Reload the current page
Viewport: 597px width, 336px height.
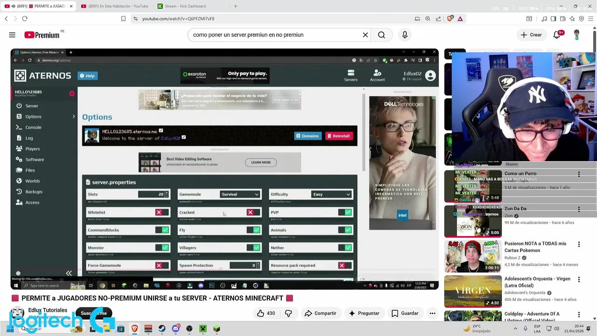pyautogui.click(x=25, y=19)
